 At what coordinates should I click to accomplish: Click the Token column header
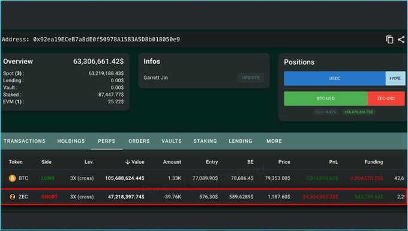coord(16,162)
